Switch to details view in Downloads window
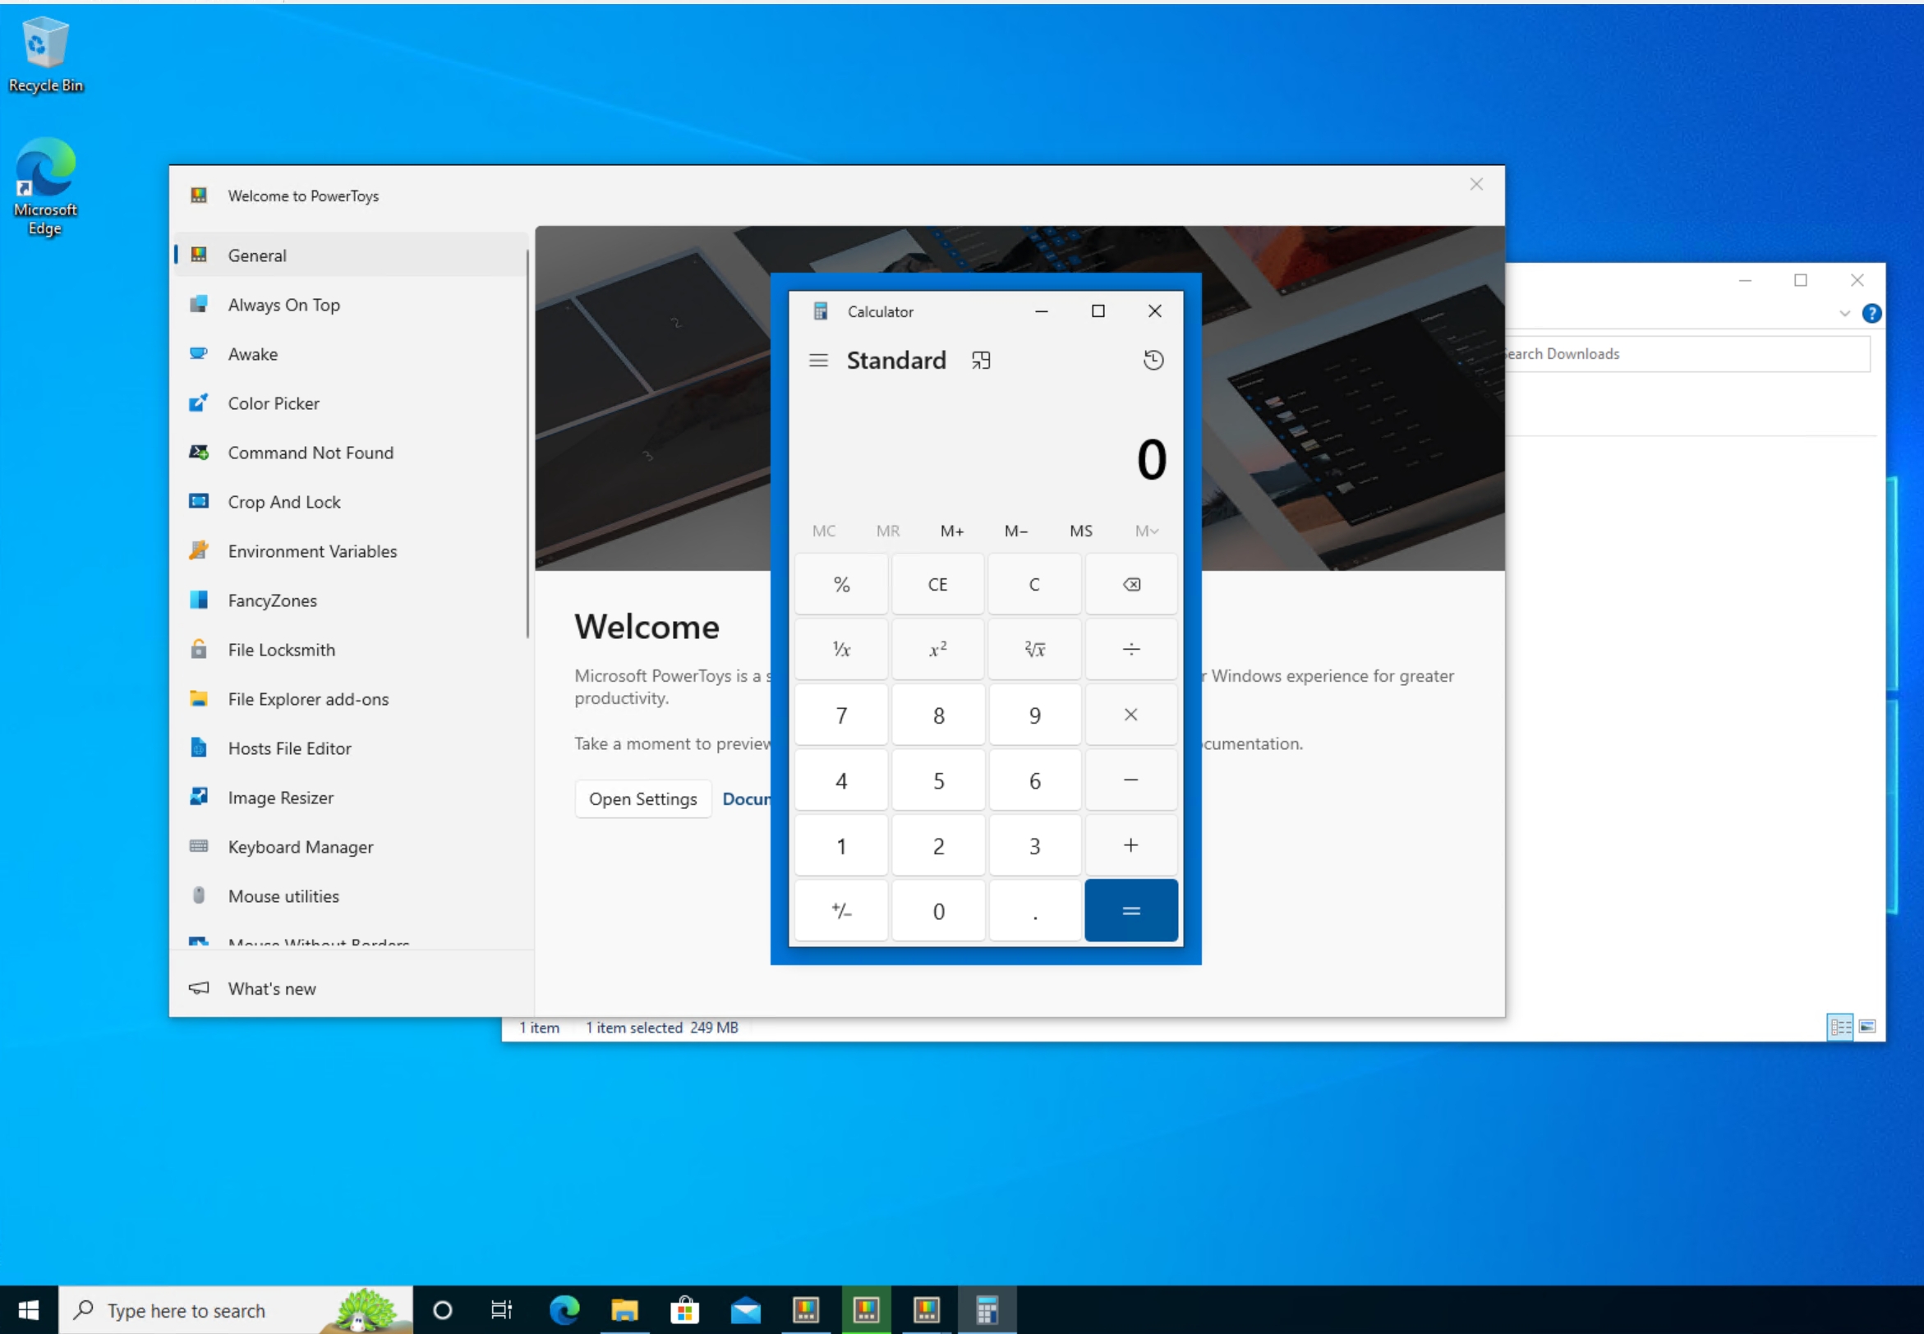 (x=1839, y=1026)
